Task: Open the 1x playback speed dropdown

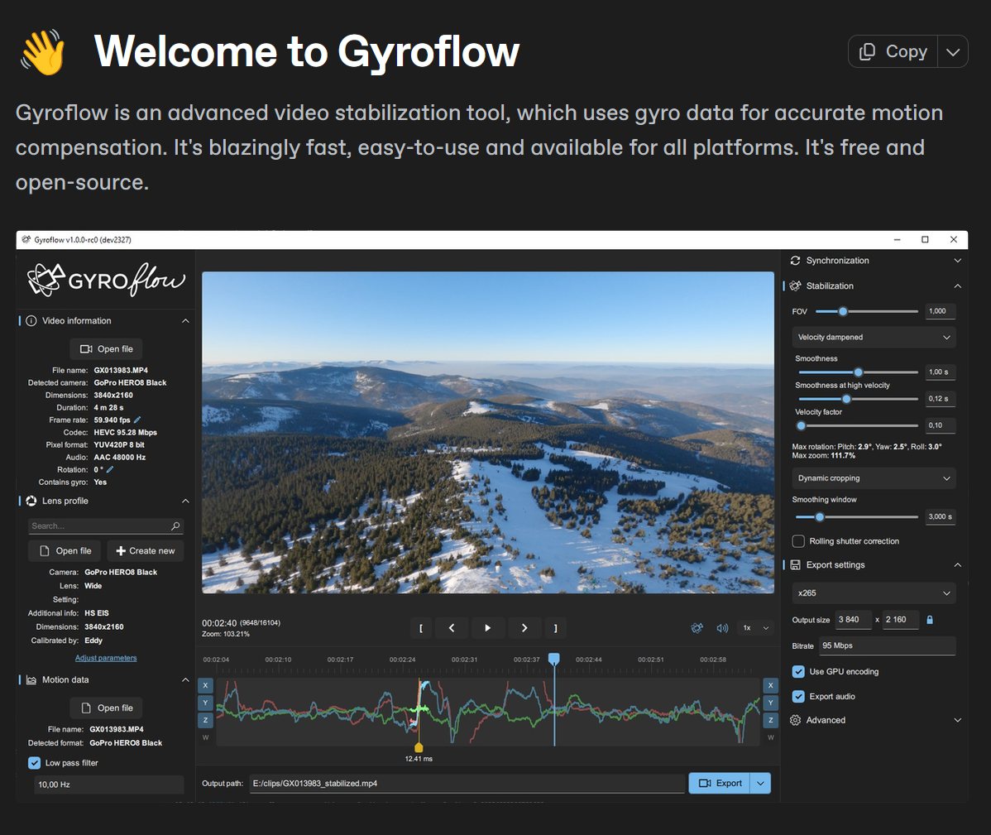Action: tap(756, 627)
